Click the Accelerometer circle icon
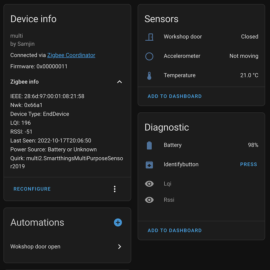The width and height of the screenshot is (270, 270). (x=149, y=56)
